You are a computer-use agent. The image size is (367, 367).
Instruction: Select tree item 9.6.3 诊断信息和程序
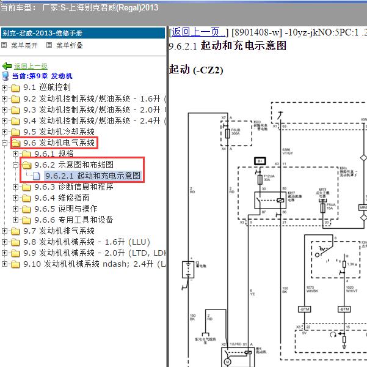[74, 187]
